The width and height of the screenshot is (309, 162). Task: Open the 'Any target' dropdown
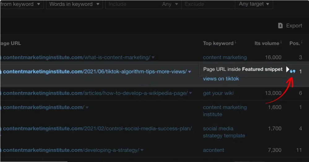point(254,4)
